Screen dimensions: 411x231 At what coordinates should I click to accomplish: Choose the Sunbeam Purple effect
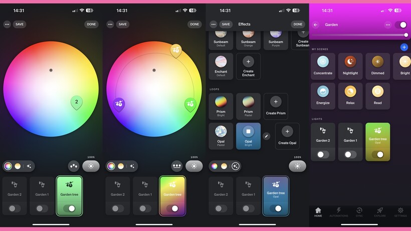click(276, 40)
